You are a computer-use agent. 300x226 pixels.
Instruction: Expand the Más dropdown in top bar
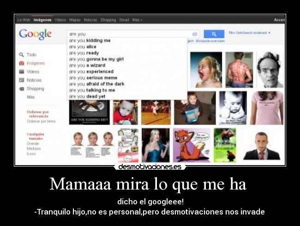tap(137, 20)
